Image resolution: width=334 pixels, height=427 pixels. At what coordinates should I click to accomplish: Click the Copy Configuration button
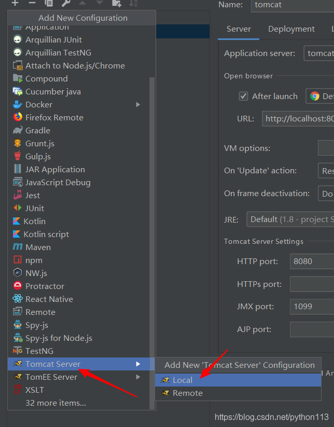(49, 3)
